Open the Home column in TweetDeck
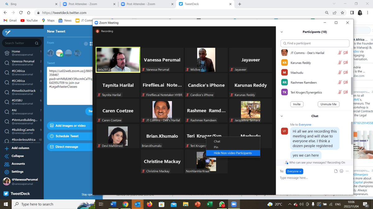The height and width of the screenshot is (209, 373). (x=22, y=53)
